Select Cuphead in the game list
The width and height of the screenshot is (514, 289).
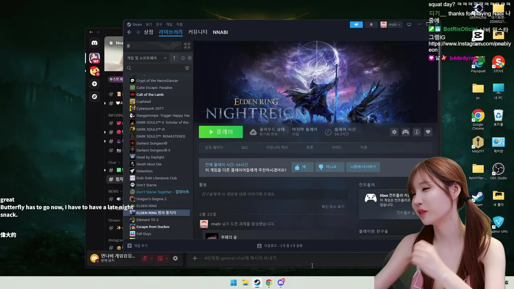[143, 102]
